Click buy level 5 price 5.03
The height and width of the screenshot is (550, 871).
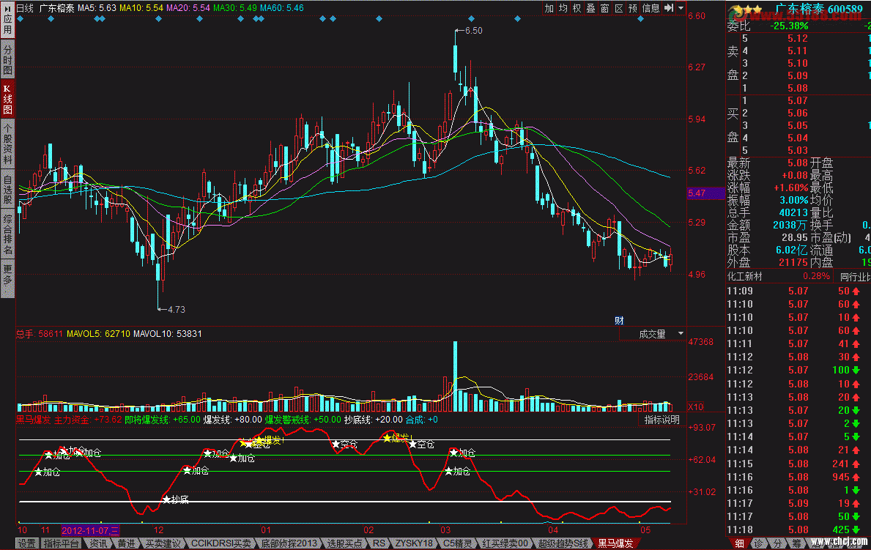coord(798,150)
